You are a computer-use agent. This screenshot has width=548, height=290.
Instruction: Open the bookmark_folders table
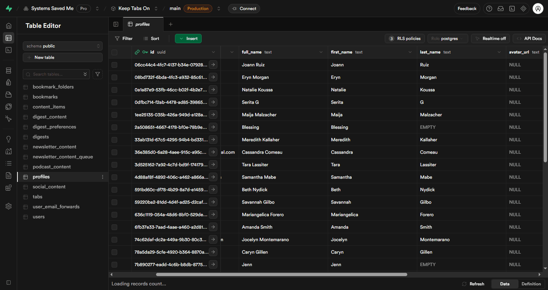click(53, 87)
